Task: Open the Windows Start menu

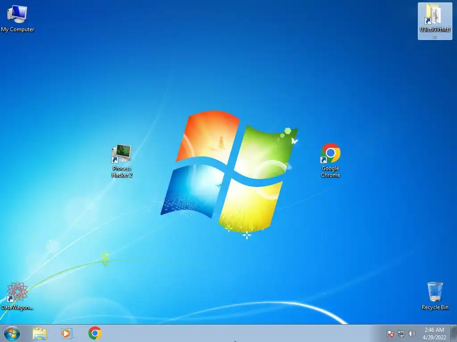Action: (x=12, y=333)
